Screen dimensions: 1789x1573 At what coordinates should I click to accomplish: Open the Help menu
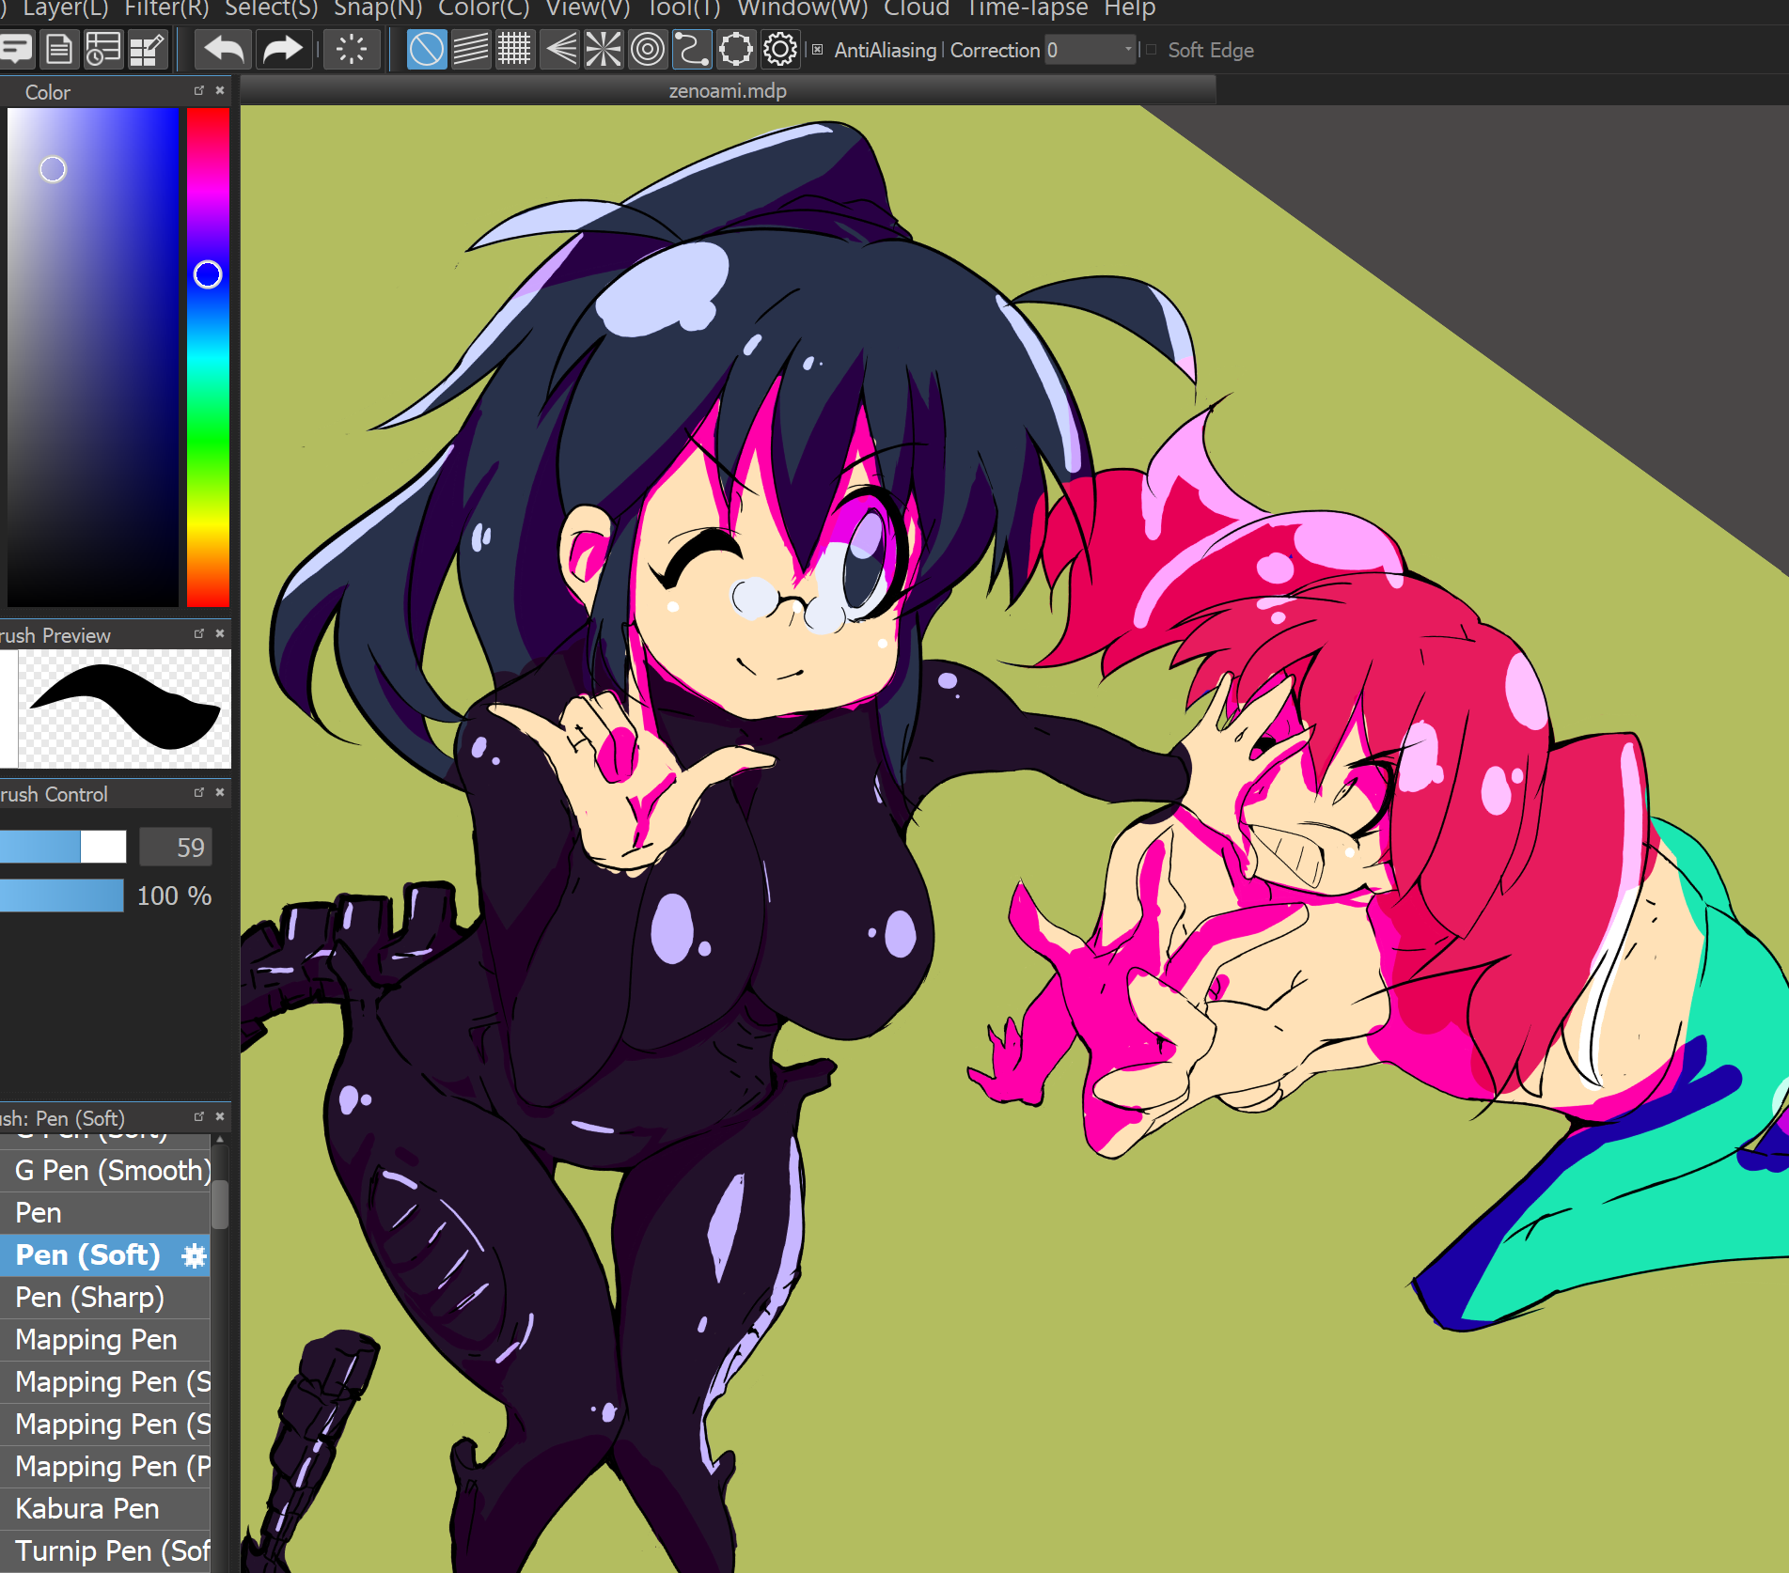click(x=1130, y=9)
